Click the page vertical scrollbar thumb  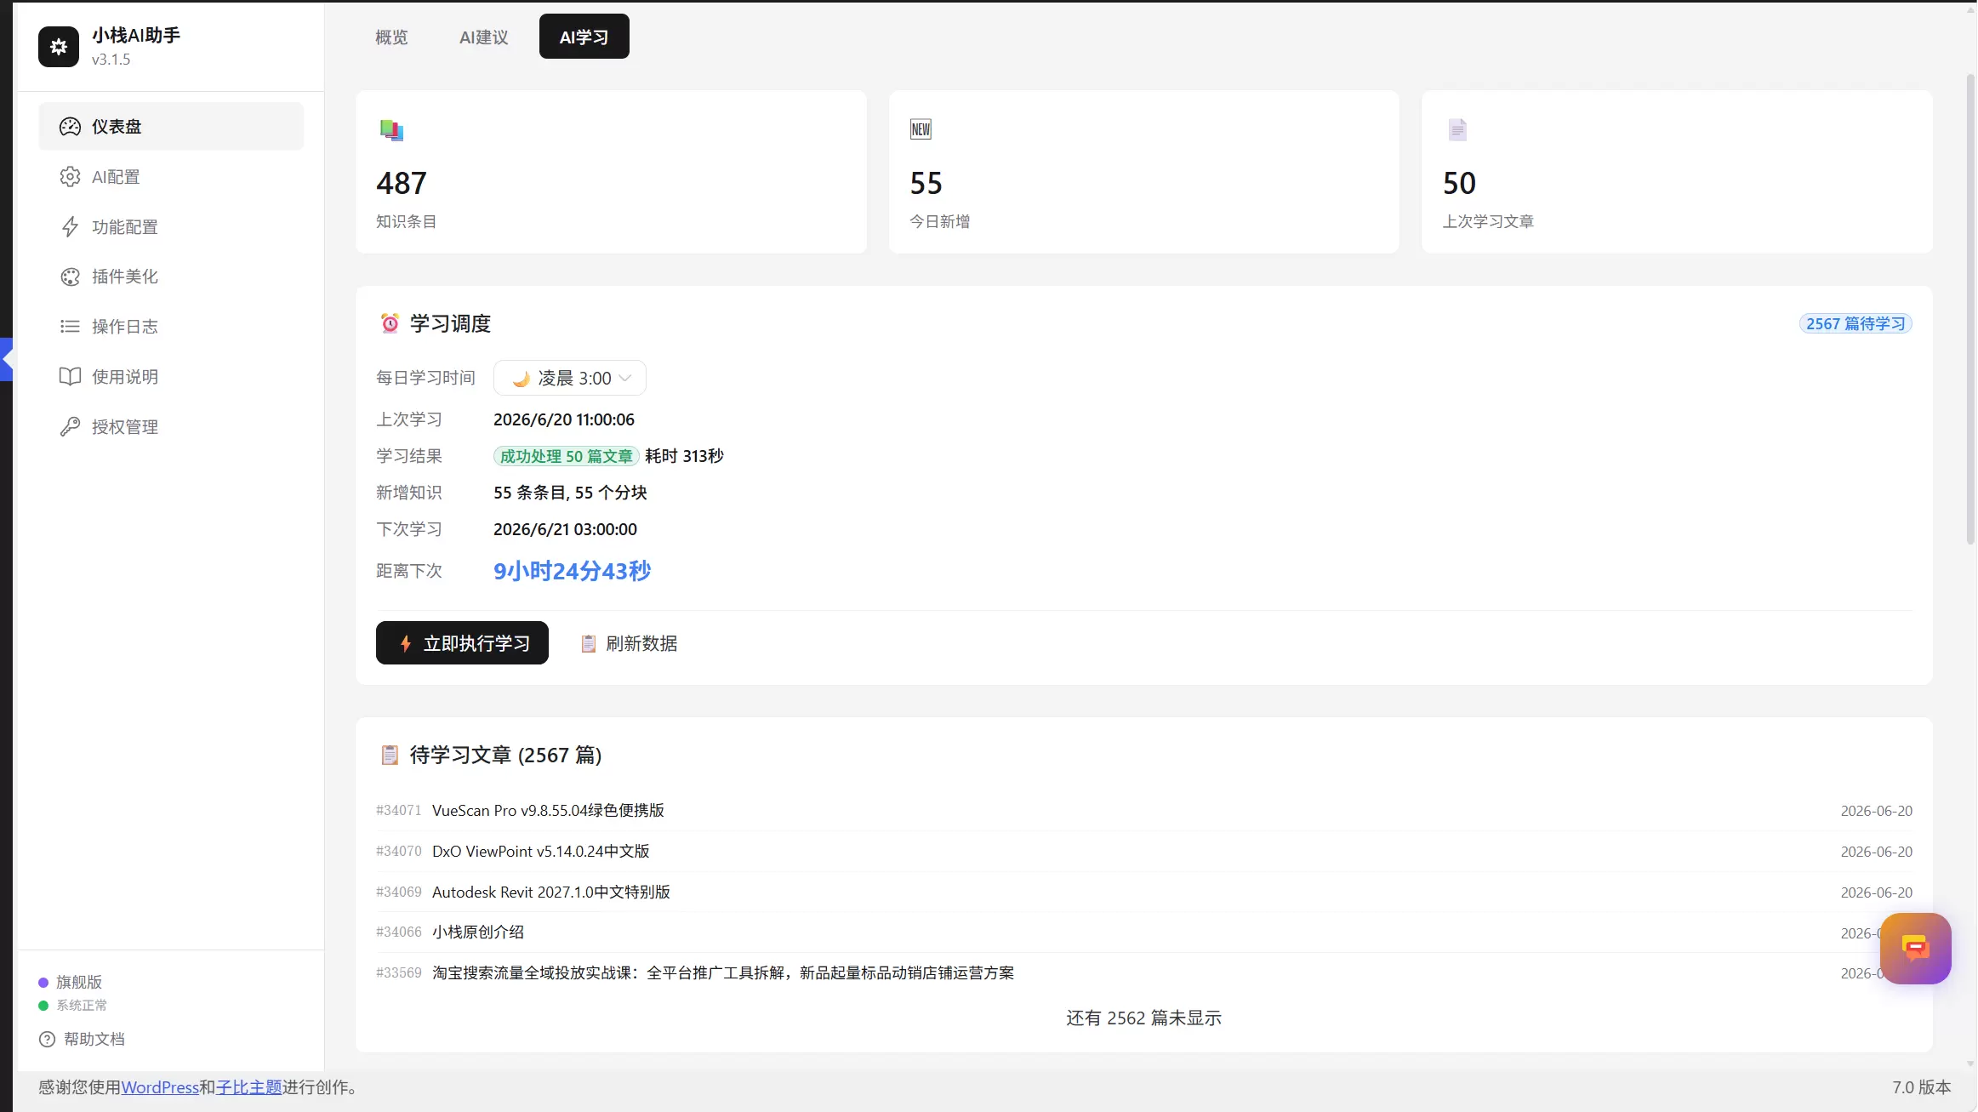pyautogui.click(x=1970, y=308)
